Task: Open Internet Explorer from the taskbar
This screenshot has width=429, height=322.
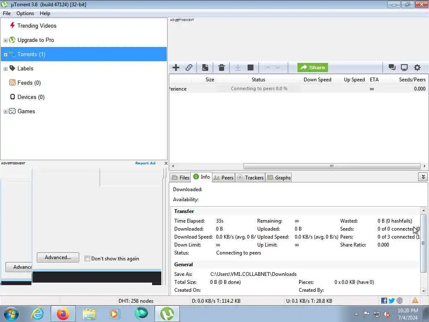Action: point(37,314)
